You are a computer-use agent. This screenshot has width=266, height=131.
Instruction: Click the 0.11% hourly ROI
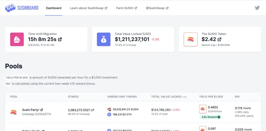pyautogui.click(x=243, y=108)
